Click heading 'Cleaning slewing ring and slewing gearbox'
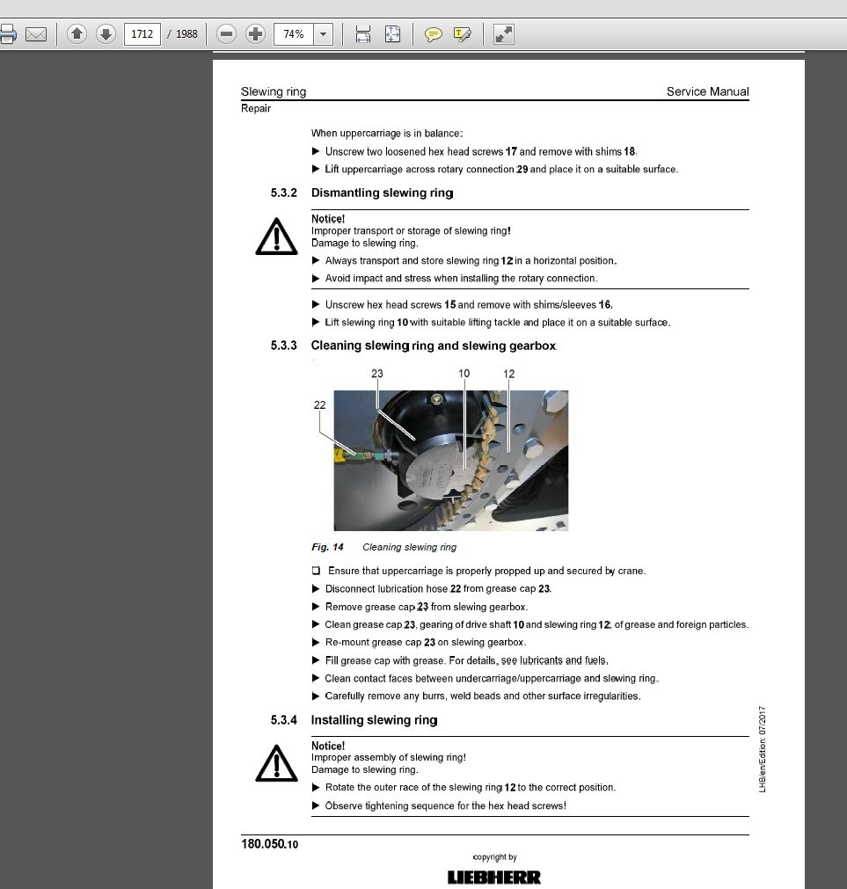The image size is (847, 889). point(434,346)
